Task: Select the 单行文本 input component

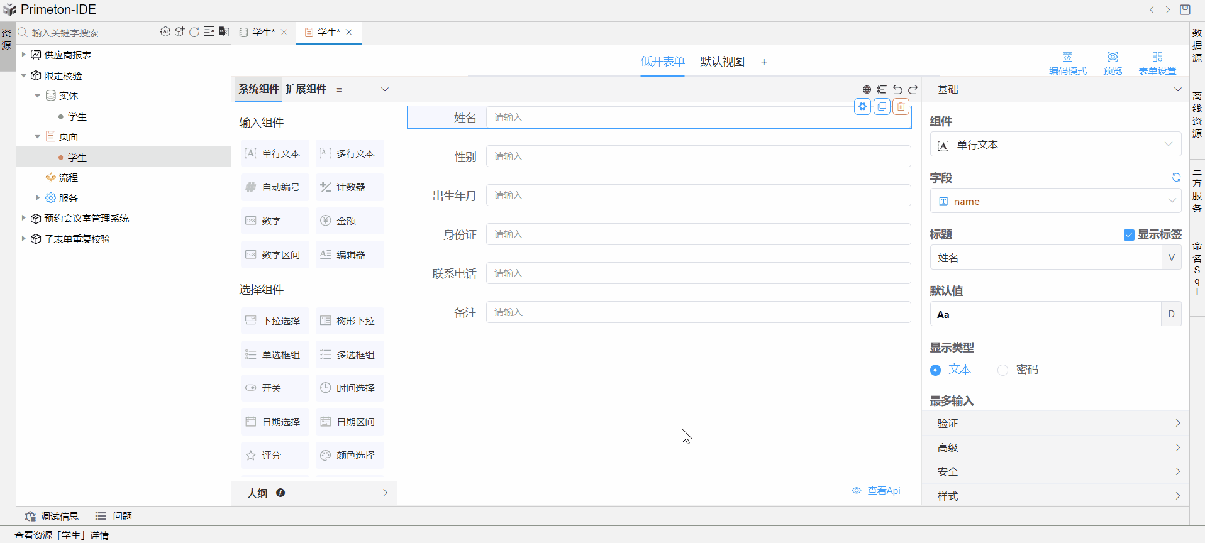Action: coord(275,153)
